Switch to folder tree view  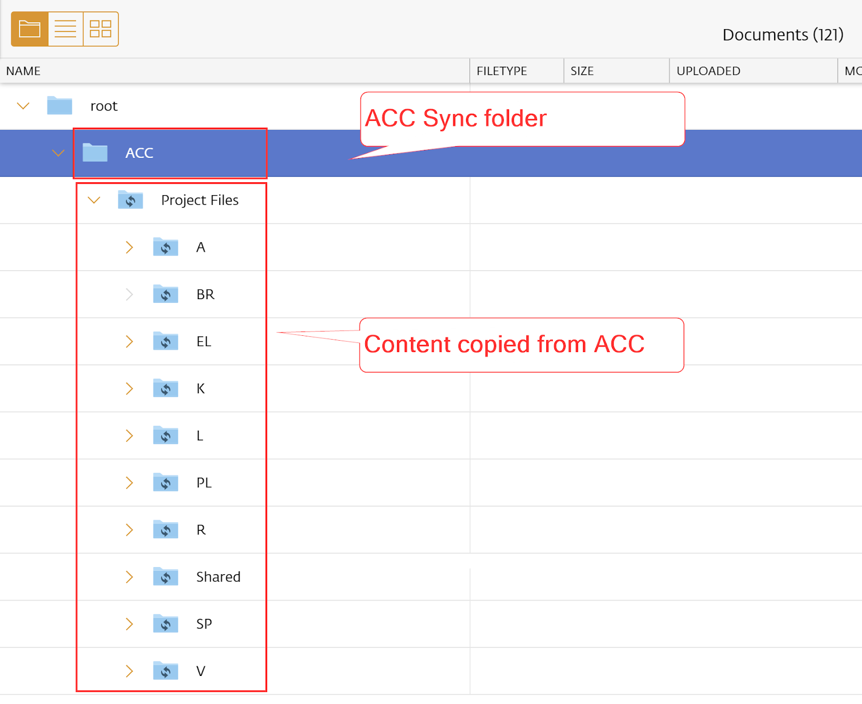coord(30,29)
